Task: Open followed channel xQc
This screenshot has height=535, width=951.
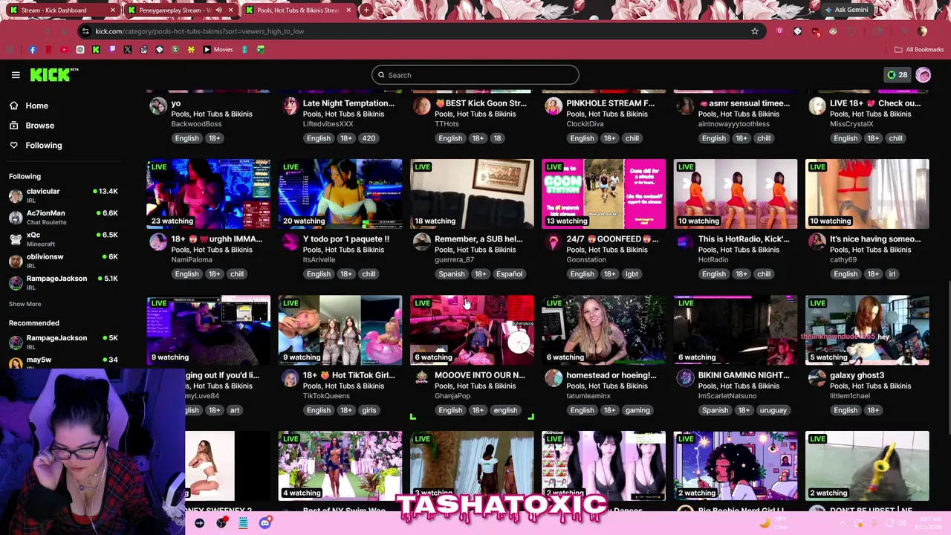Action: 63,239
